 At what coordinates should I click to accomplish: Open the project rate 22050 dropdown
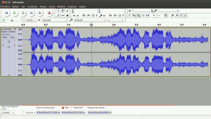pos(13,113)
